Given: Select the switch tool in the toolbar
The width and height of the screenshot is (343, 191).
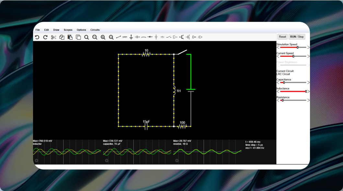Looking at the screenshot, I should (x=169, y=37).
